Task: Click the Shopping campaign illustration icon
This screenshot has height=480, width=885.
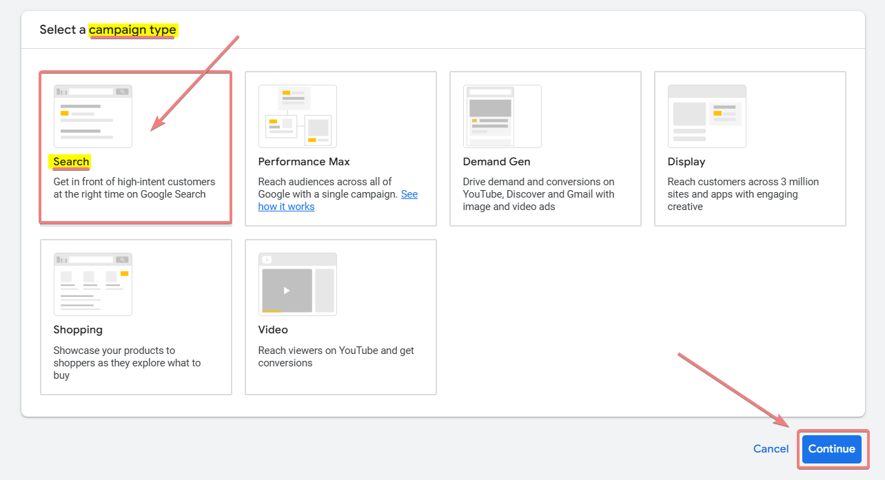Action: 93,284
